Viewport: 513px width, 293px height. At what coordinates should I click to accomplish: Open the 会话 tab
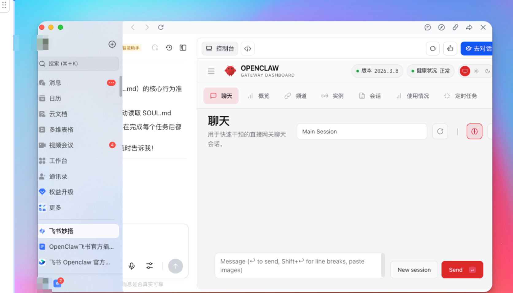click(x=370, y=96)
